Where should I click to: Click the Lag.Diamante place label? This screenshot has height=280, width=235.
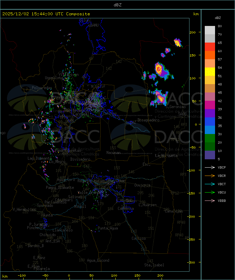40,158
